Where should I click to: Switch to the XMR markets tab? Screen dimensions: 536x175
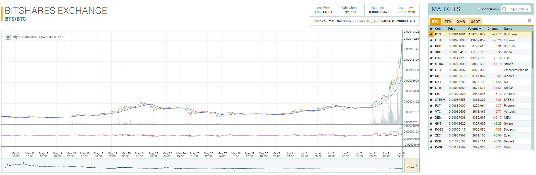pos(461,22)
